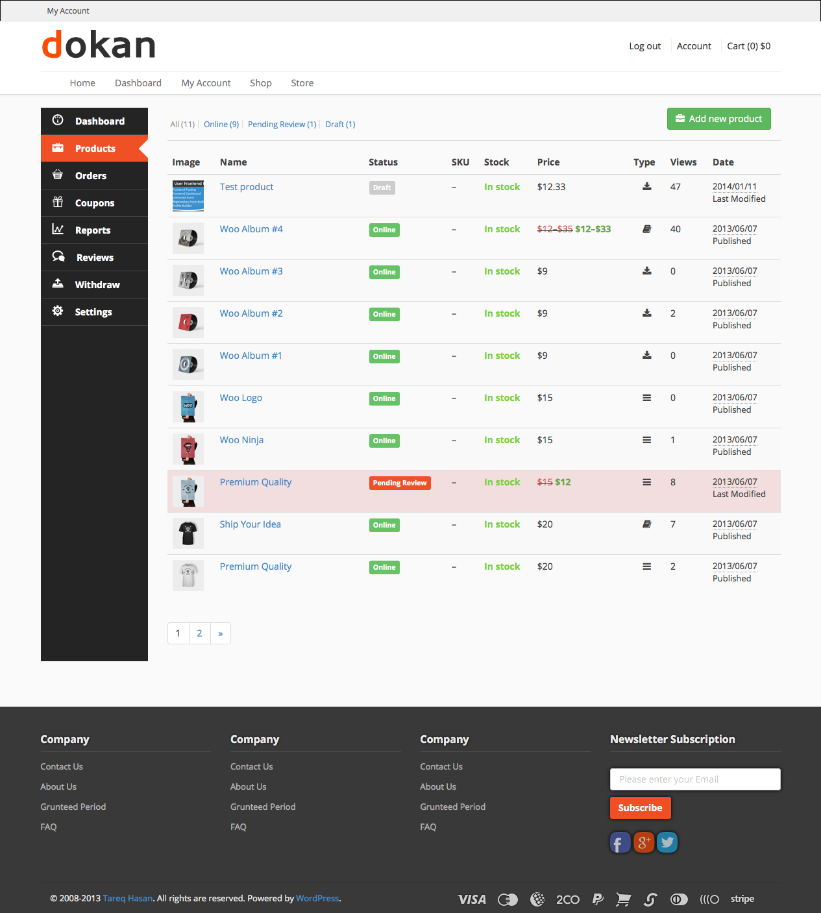The height and width of the screenshot is (913, 821).
Task: Click the VISA payment icon
Action: coord(472,899)
